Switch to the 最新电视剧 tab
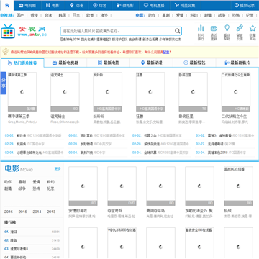The height and width of the screenshot is (259, 259). [x=65, y=63]
